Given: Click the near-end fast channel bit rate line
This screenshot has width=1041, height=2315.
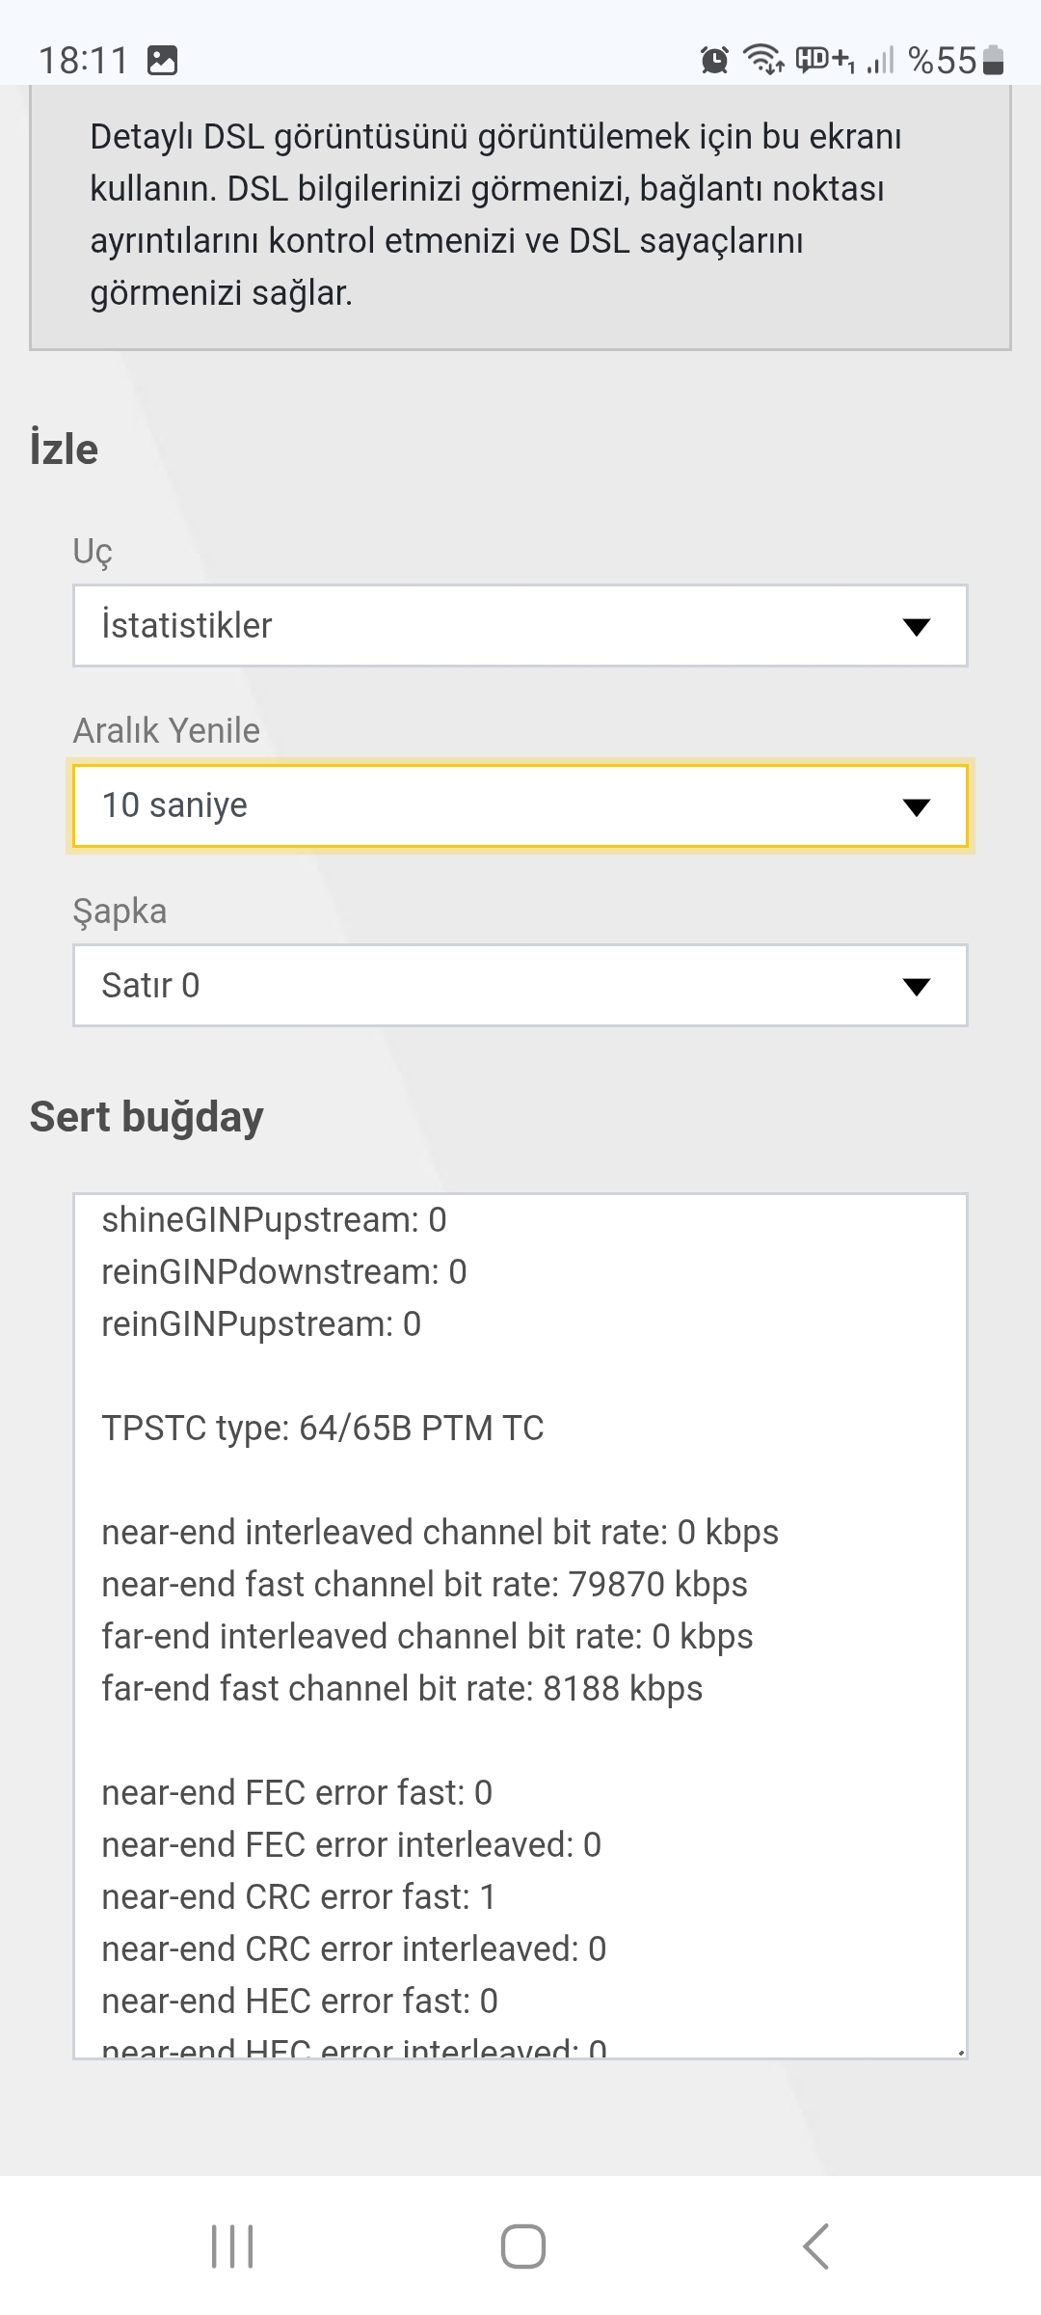Looking at the screenshot, I should pyautogui.click(x=424, y=1584).
